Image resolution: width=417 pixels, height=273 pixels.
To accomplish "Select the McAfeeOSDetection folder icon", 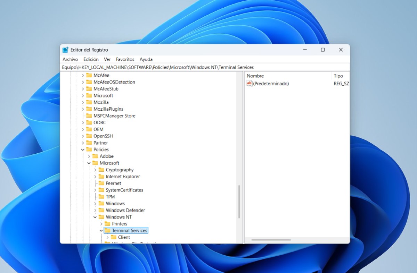I will coord(89,82).
